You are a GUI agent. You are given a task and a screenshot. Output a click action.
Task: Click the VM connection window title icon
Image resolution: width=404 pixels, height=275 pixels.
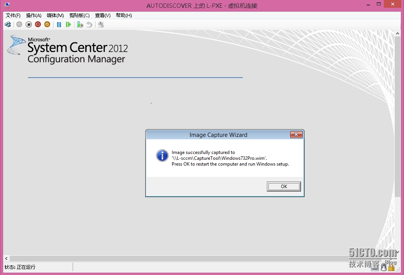click(7, 5)
